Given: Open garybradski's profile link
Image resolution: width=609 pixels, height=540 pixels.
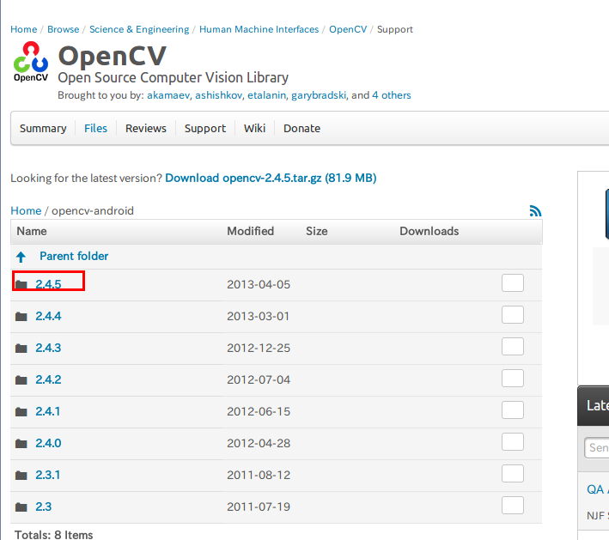Looking at the screenshot, I should pyautogui.click(x=319, y=95).
